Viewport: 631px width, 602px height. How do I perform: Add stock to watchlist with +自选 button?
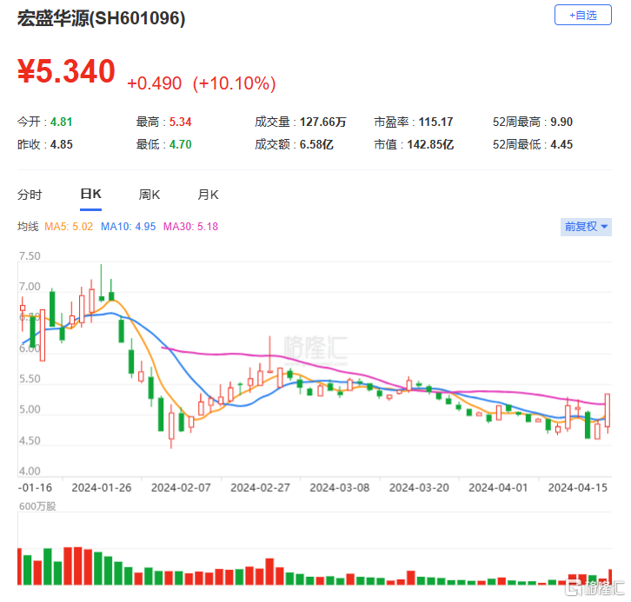pyautogui.click(x=582, y=16)
